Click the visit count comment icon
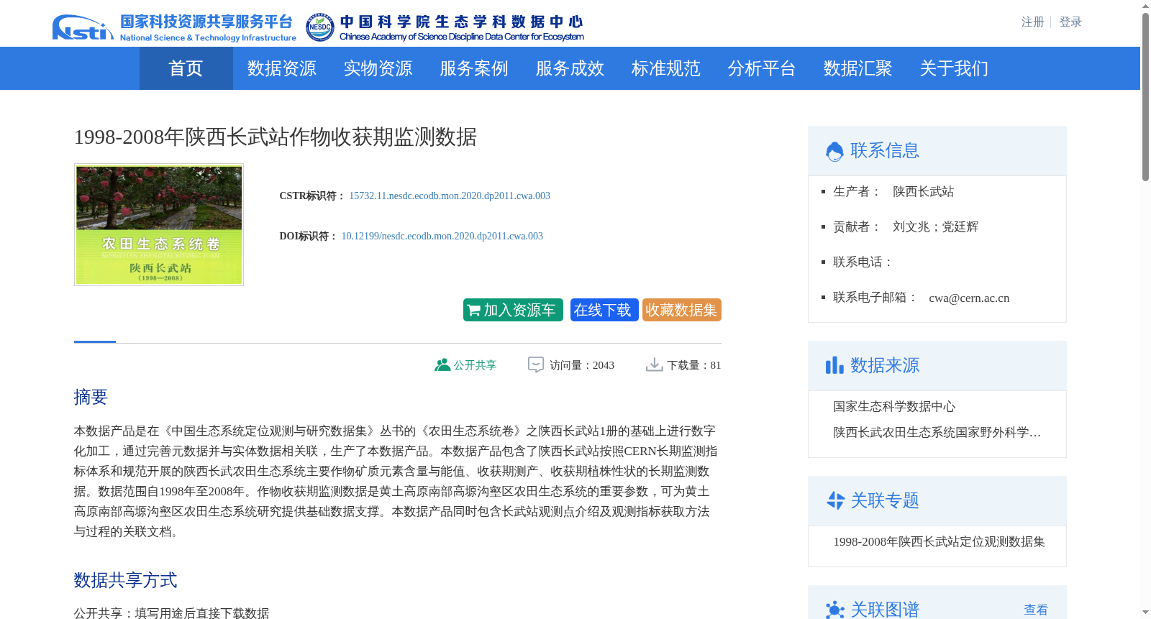Image resolution: width=1151 pixels, height=619 pixels. tap(536, 365)
